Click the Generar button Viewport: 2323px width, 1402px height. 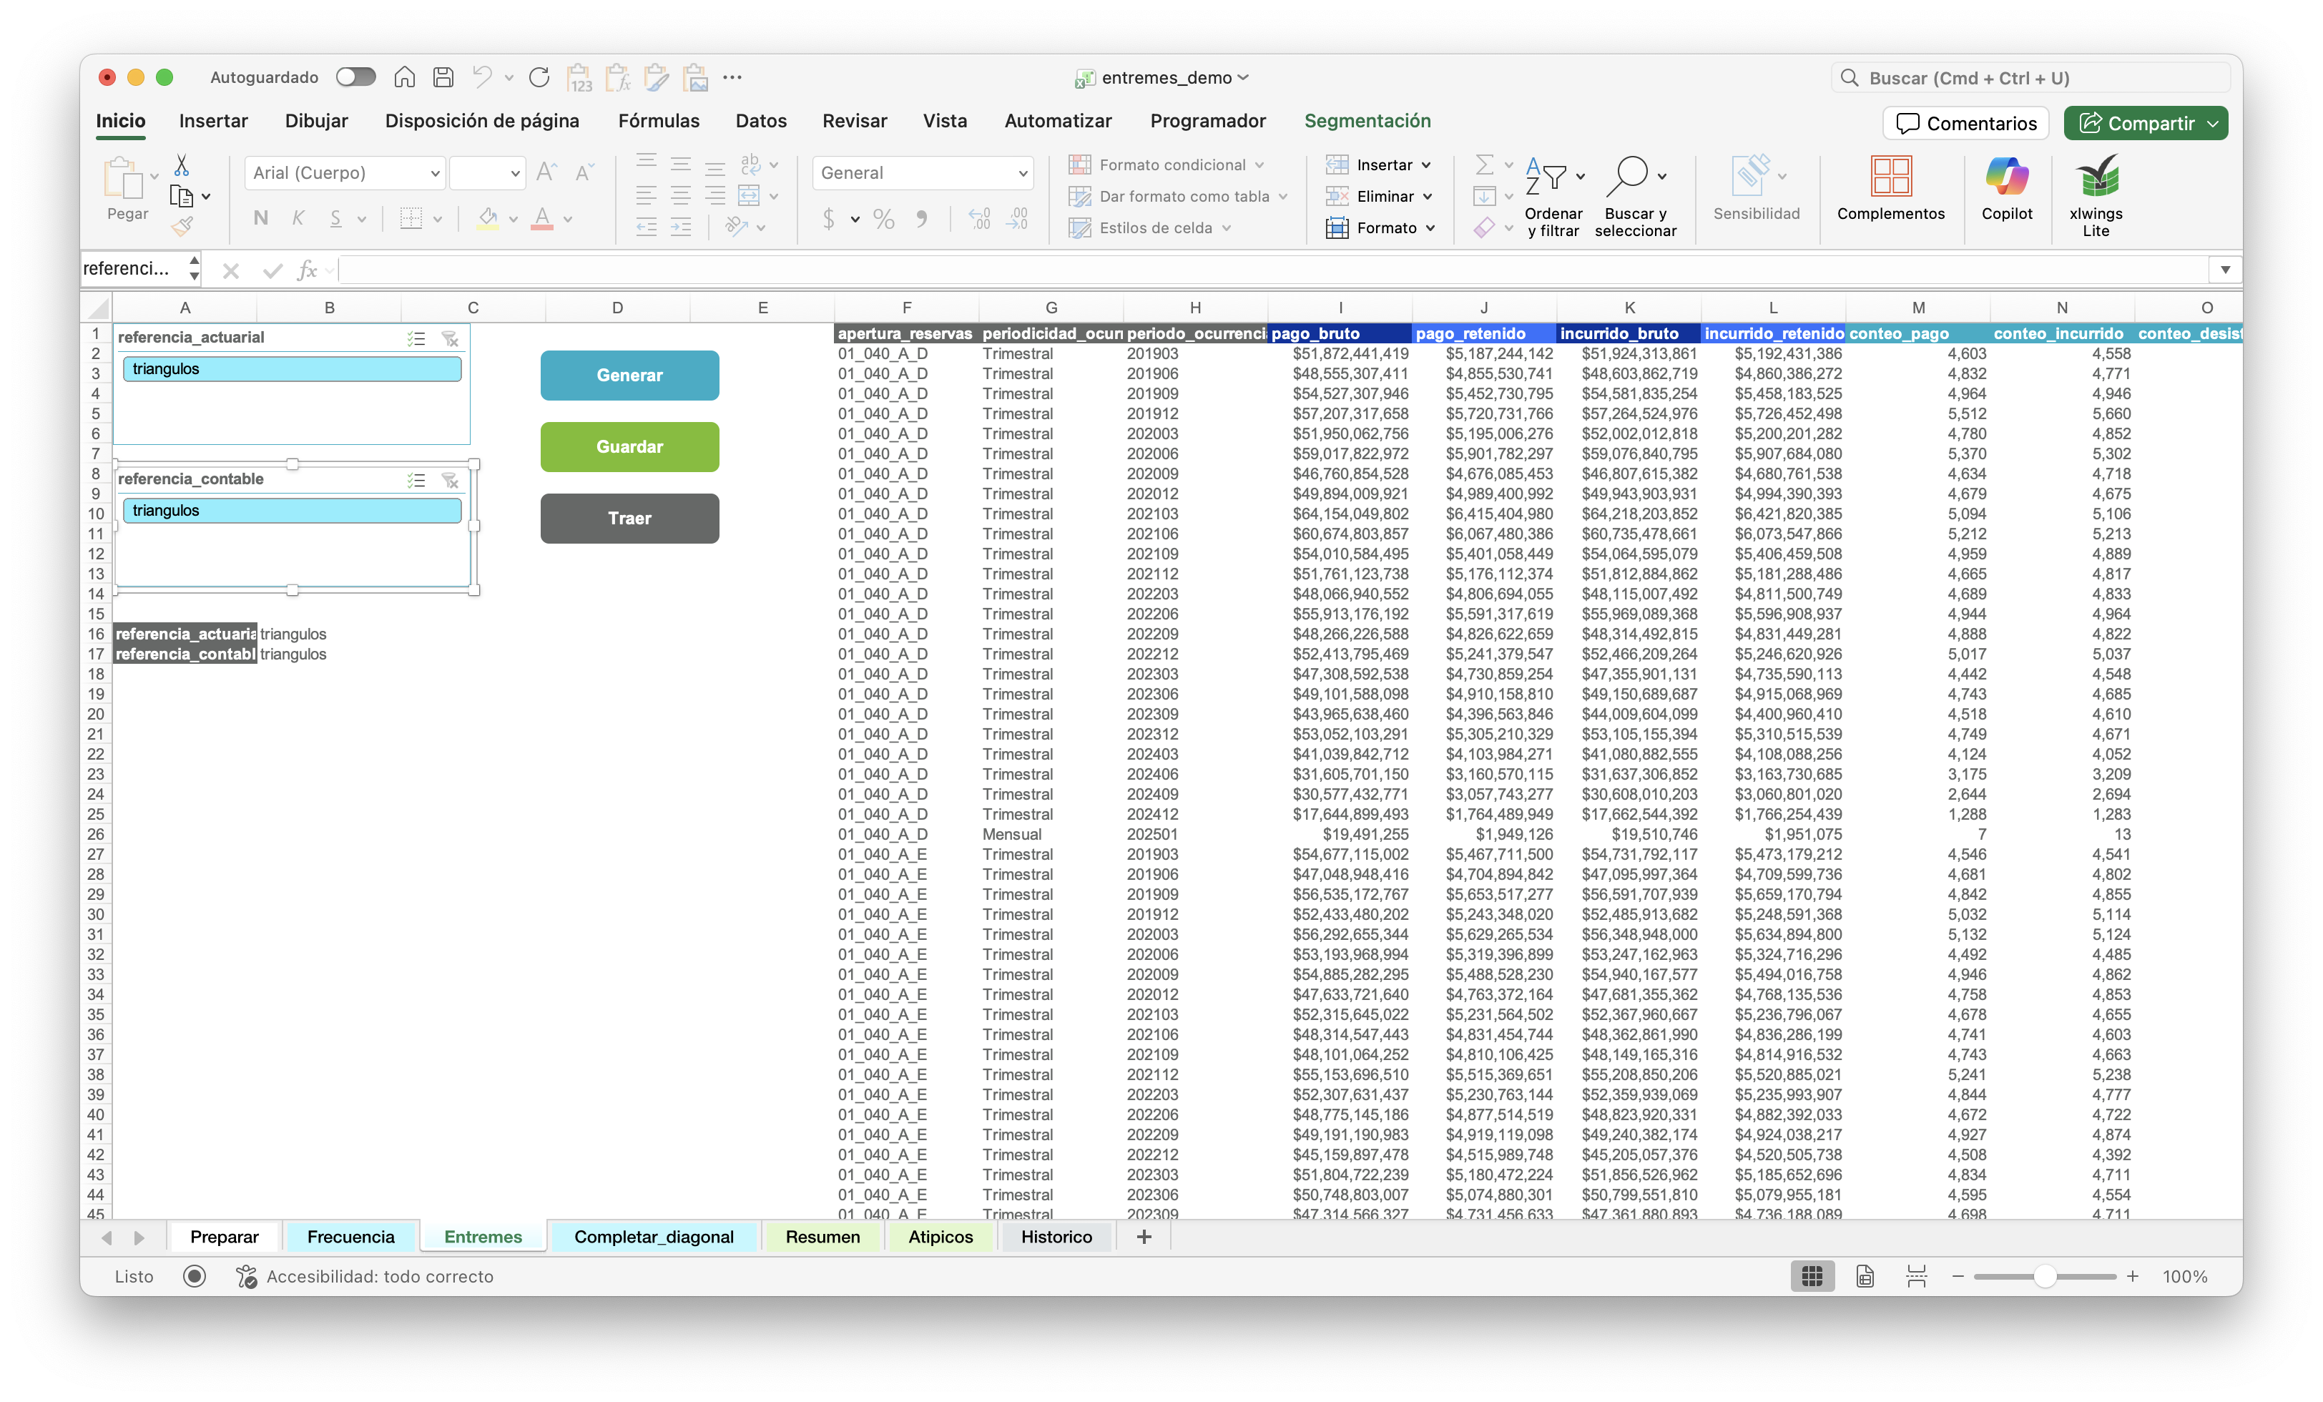pos(630,376)
